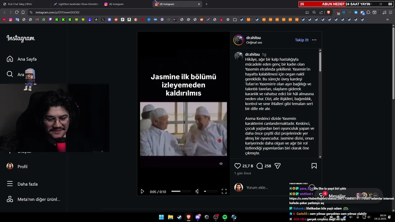
Task: Open the Gmail bookmark icon
Action: click(37, 19)
